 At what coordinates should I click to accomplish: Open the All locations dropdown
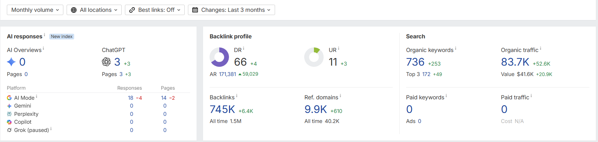click(94, 10)
